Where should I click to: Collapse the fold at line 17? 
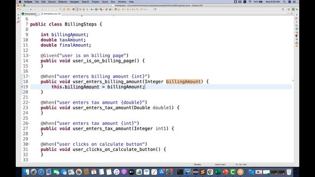tap(29, 77)
